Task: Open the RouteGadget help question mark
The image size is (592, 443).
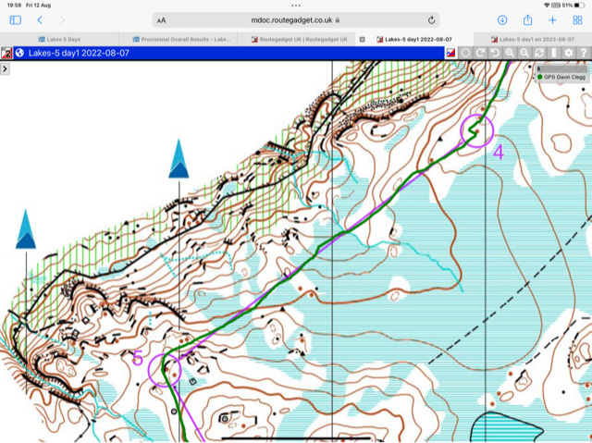Action: 584,54
